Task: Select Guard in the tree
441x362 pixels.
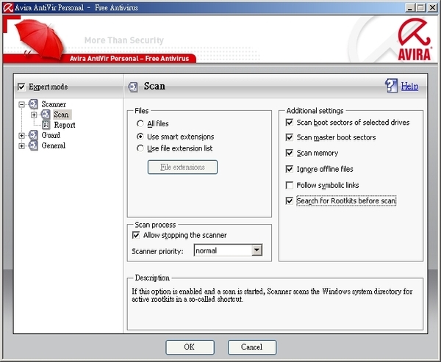Action: click(51, 135)
